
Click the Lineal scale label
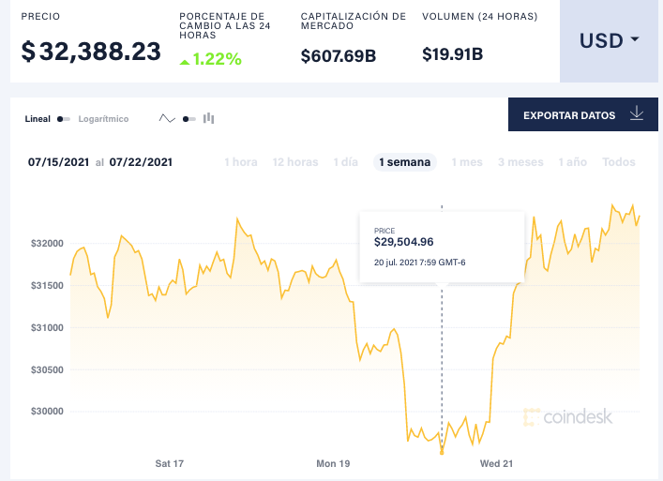point(37,119)
